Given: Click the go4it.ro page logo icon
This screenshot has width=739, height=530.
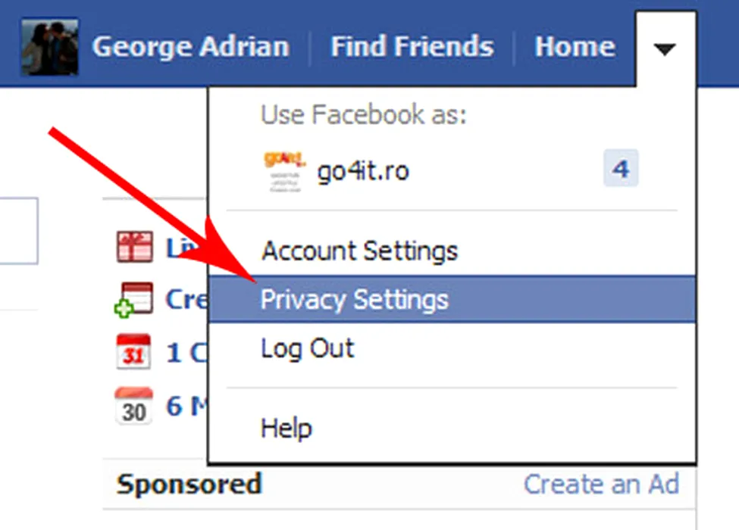Looking at the screenshot, I should pyautogui.click(x=284, y=171).
